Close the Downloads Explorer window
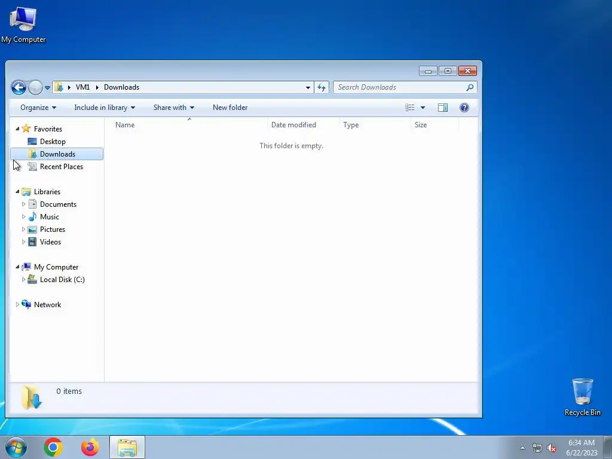 click(x=467, y=71)
